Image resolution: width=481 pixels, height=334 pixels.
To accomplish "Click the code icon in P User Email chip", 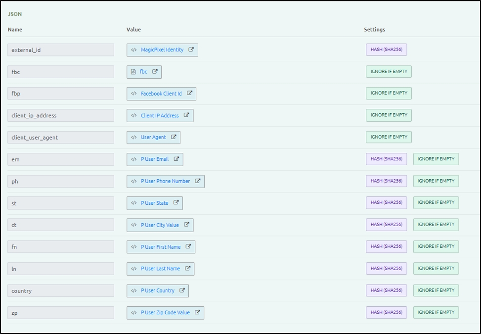I will (x=134, y=159).
